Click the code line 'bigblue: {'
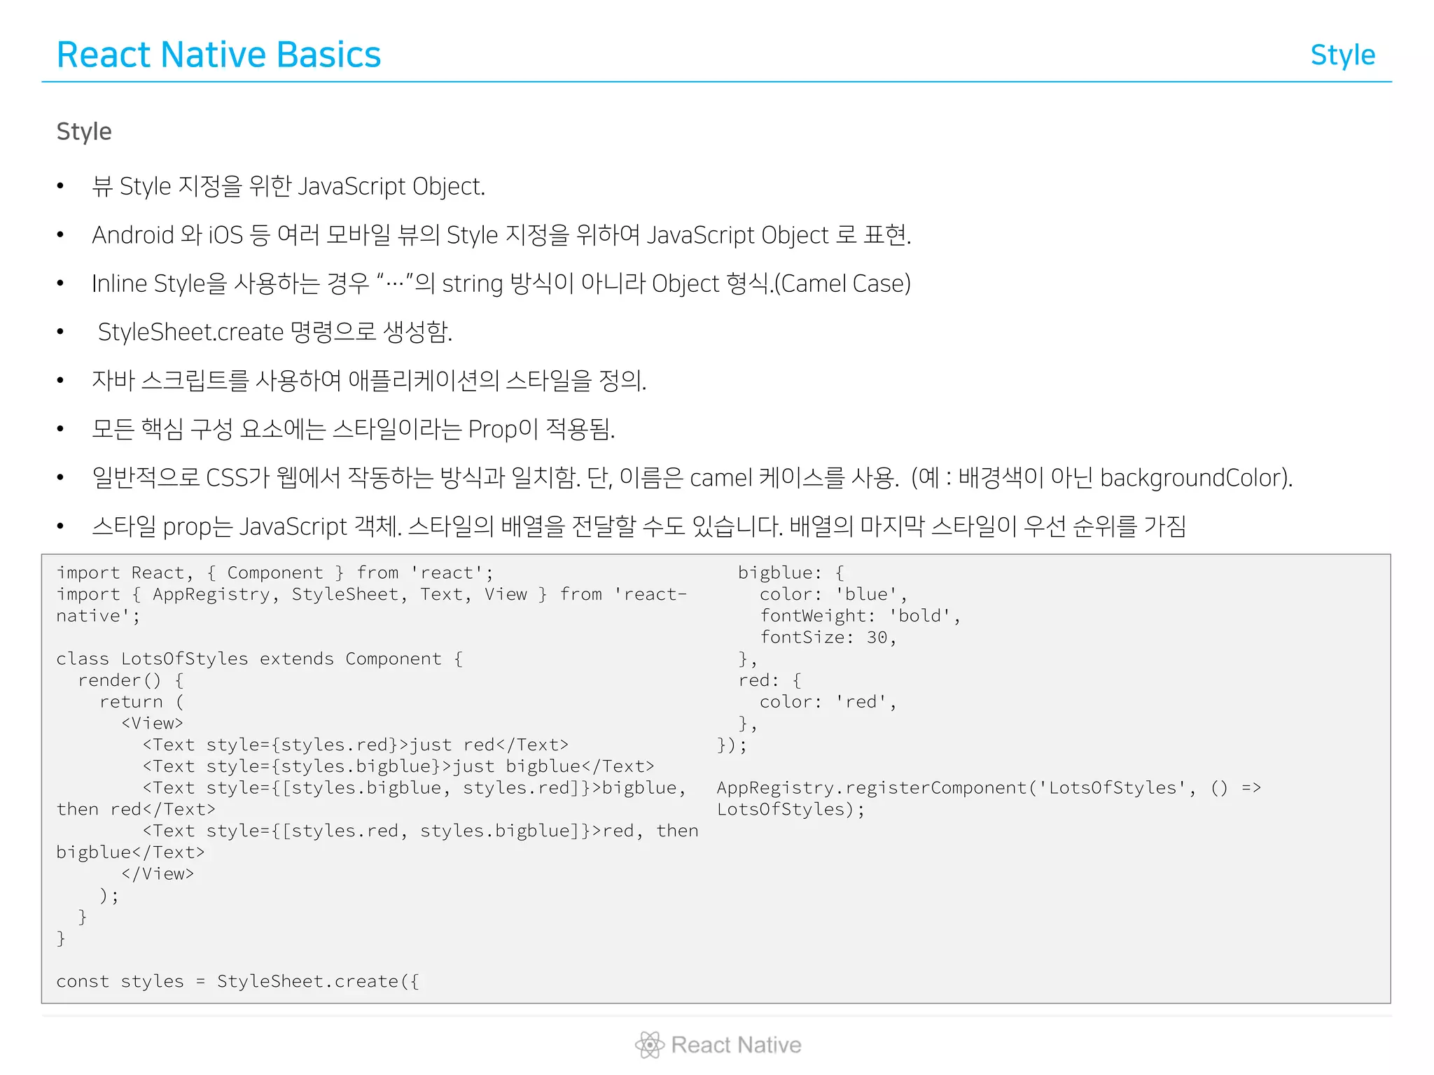 click(x=792, y=573)
